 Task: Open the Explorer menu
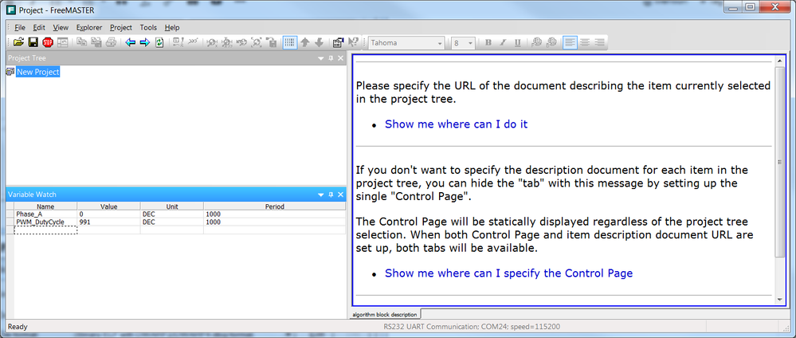(x=89, y=27)
